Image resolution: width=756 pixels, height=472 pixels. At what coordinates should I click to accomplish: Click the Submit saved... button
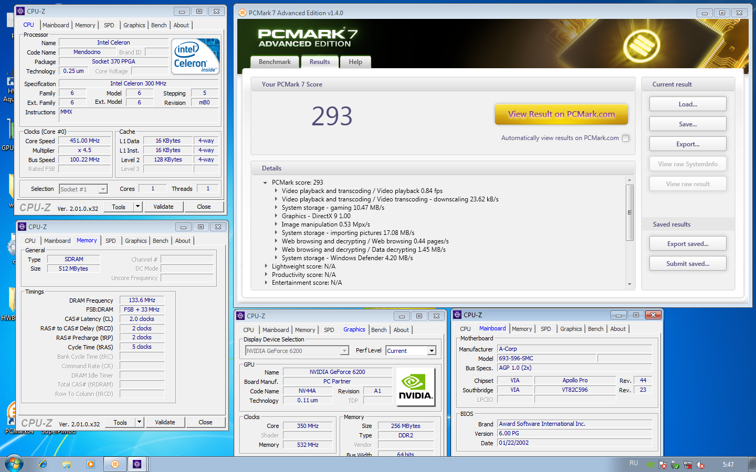[688, 263]
